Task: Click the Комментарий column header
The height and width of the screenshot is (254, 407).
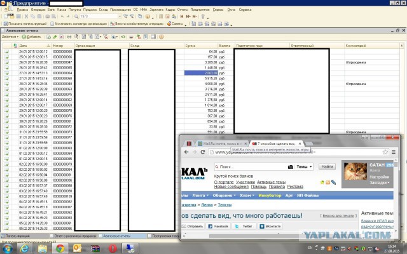Action: click(371, 46)
